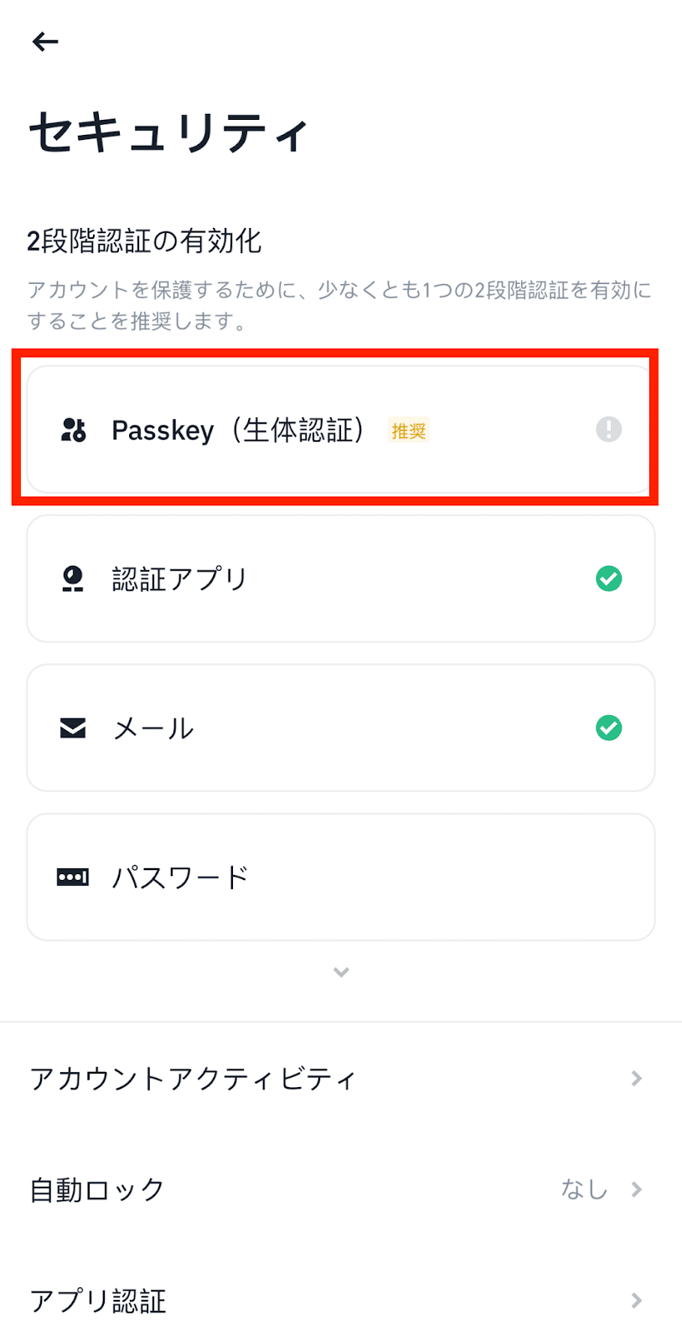
Task: Click the gray warning icon on Passkey row
Action: click(609, 429)
